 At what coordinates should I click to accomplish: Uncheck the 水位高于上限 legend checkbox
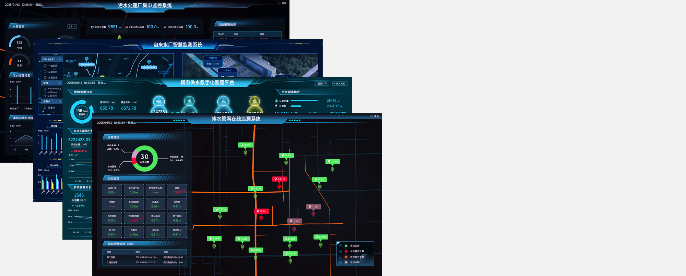pos(341,251)
